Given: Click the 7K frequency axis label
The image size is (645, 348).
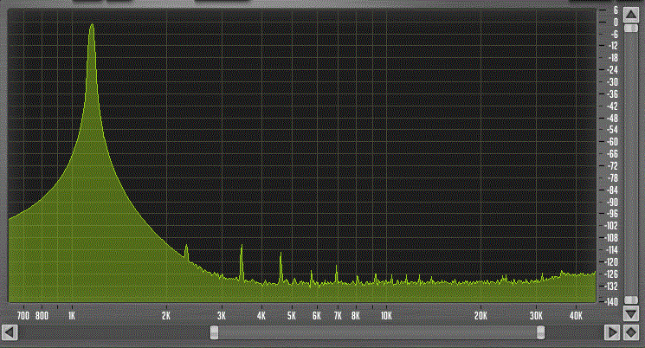Looking at the screenshot, I should 338,316.
